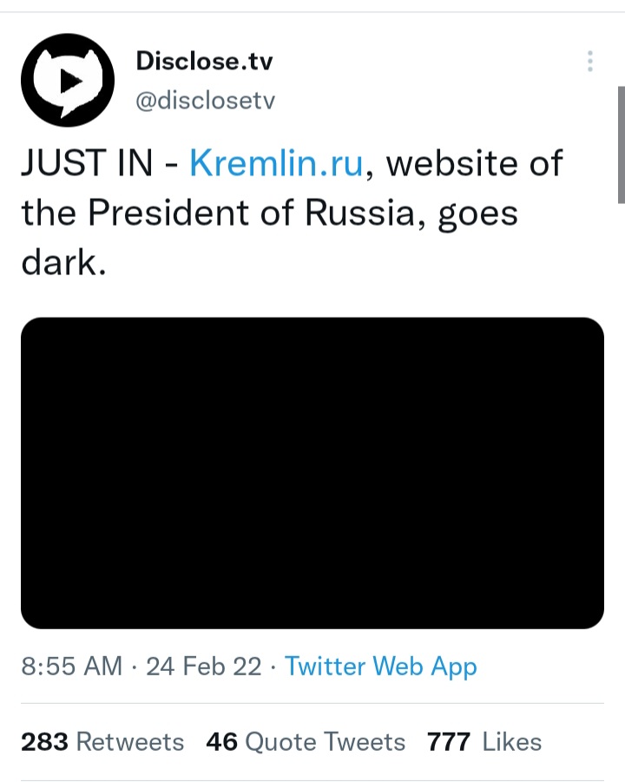625x782 pixels.
Task: Click the Disclose.tv display name
Action: click(x=204, y=61)
